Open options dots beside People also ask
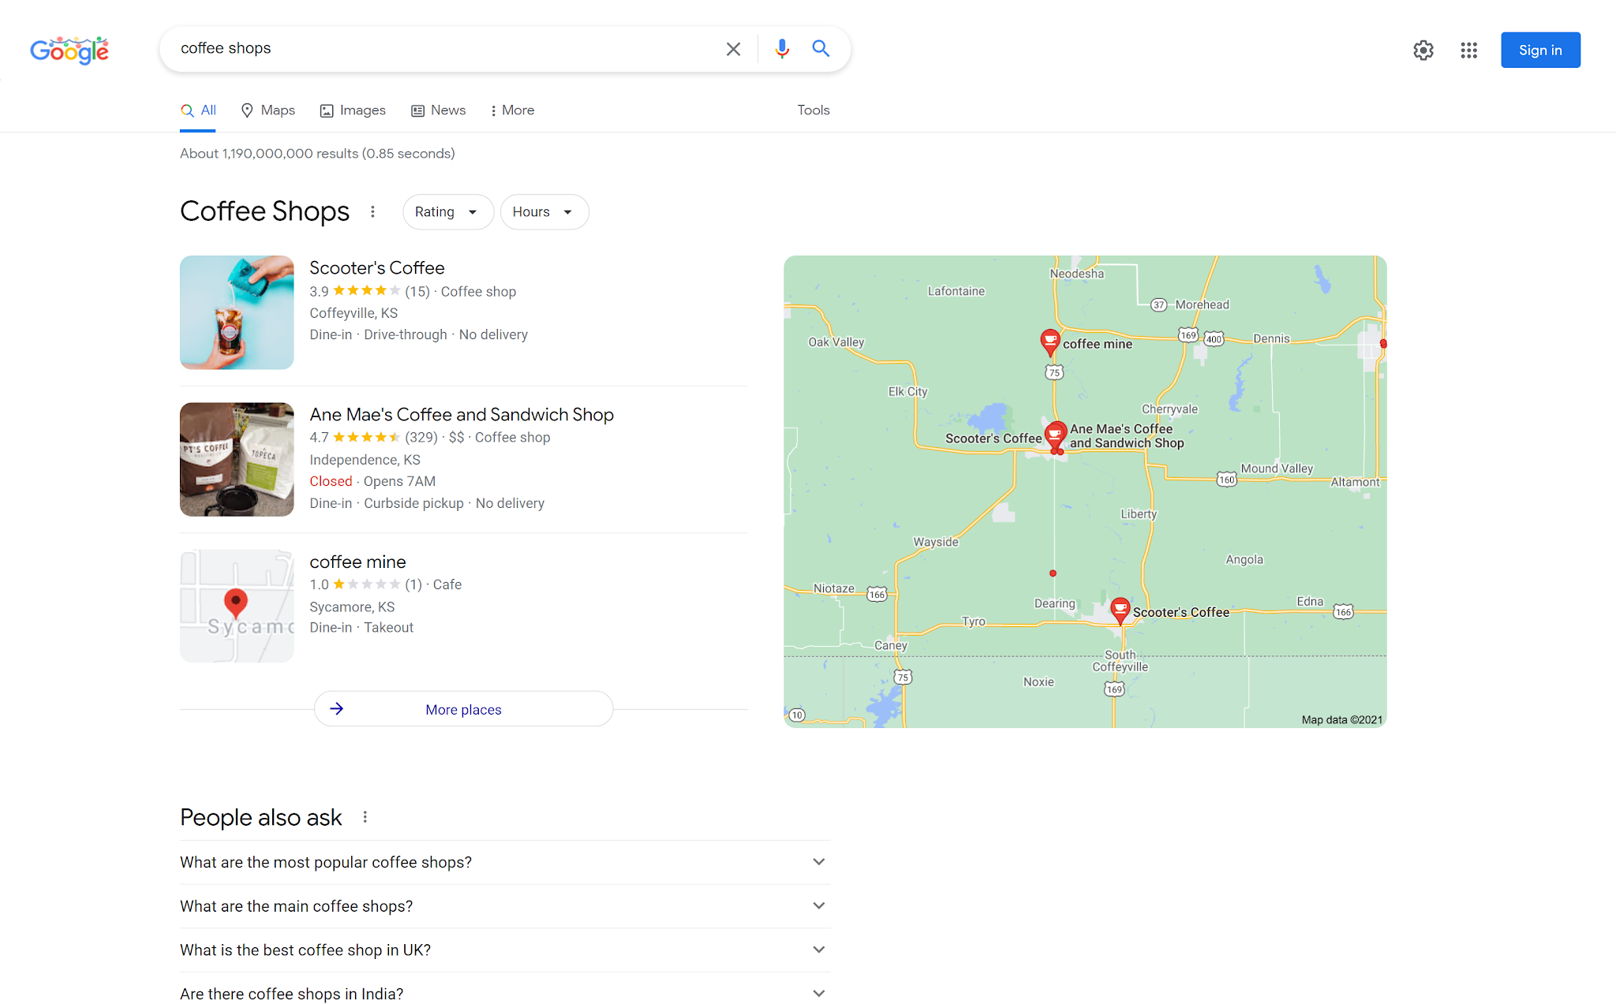This screenshot has width=1616, height=1004. point(365,817)
